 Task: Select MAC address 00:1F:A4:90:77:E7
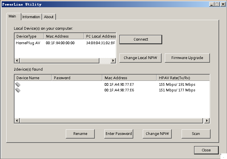[119, 84]
